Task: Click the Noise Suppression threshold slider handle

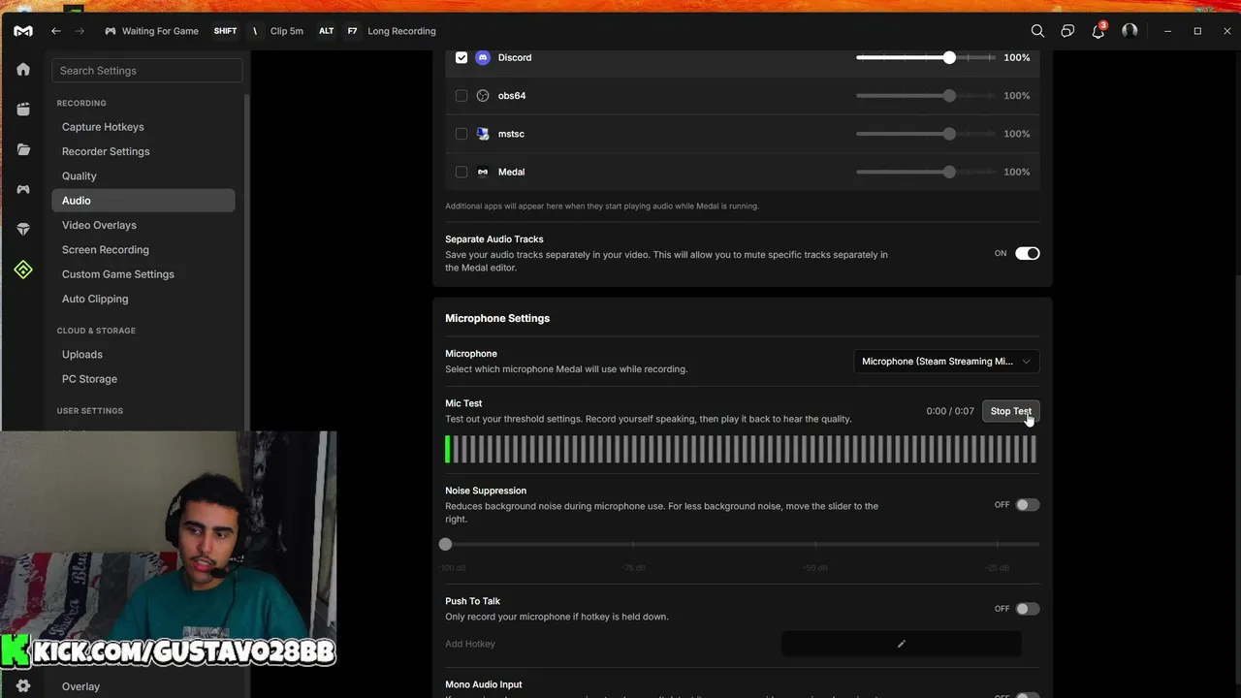Action: 445,545
